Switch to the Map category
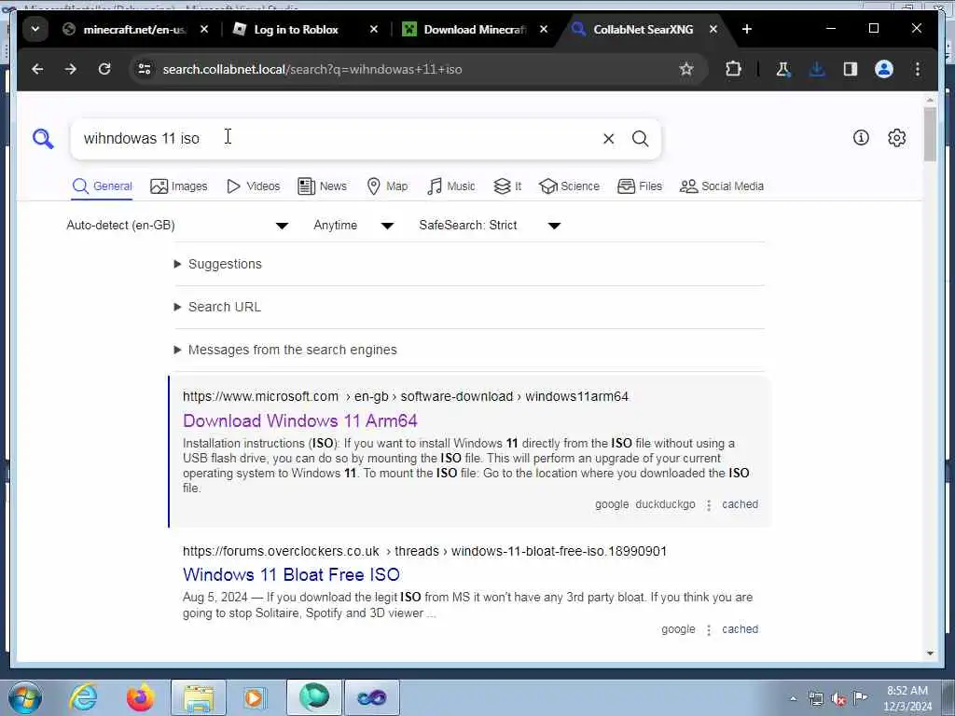The image size is (955, 716). pyautogui.click(x=387, y=186)
